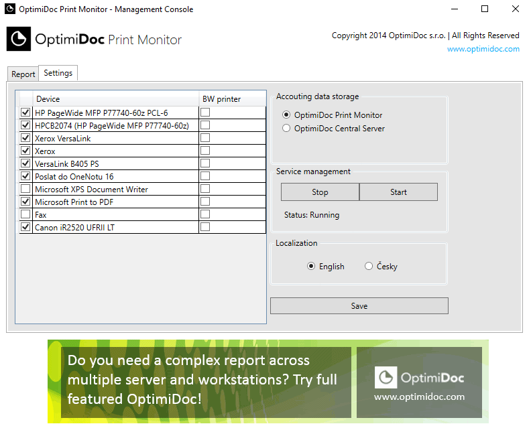
Task: Select the Settings tab
Action: tap(58, 73)
